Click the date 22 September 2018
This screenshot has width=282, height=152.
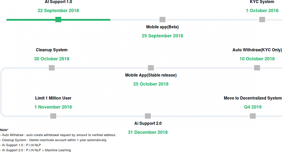(58, 10)
